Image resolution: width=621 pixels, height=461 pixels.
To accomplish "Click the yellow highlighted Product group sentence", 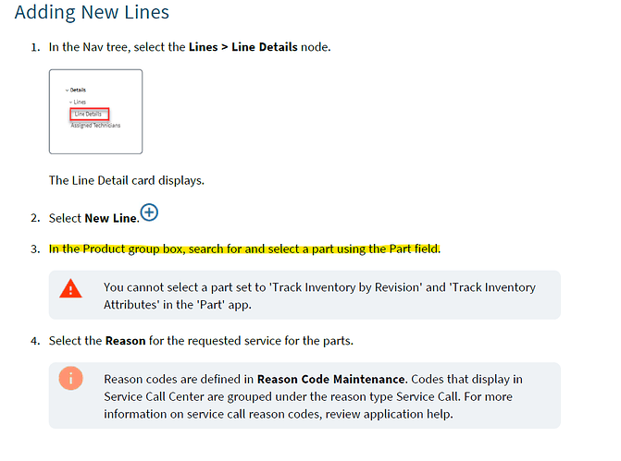I will 244,249.
